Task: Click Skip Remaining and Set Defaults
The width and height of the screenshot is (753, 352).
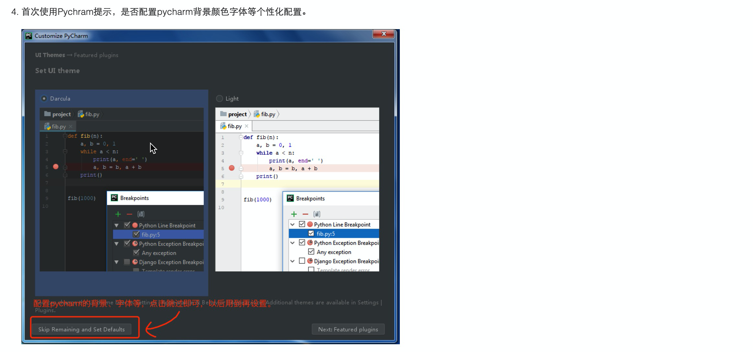Action: click(x=82, y=329)
